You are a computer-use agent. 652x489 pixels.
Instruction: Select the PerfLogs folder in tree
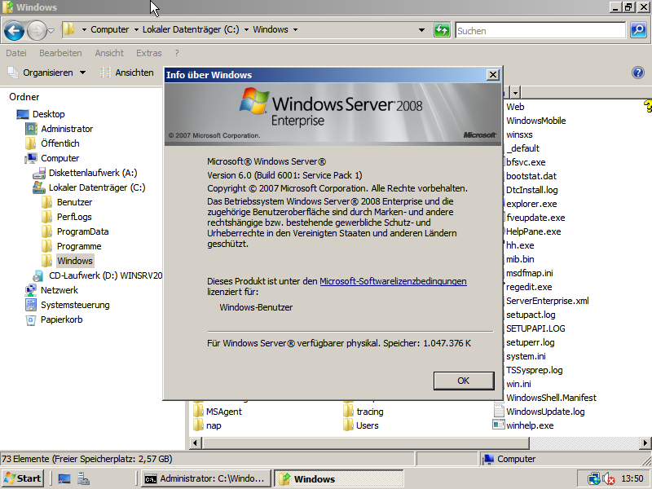[x=74, y=217]
